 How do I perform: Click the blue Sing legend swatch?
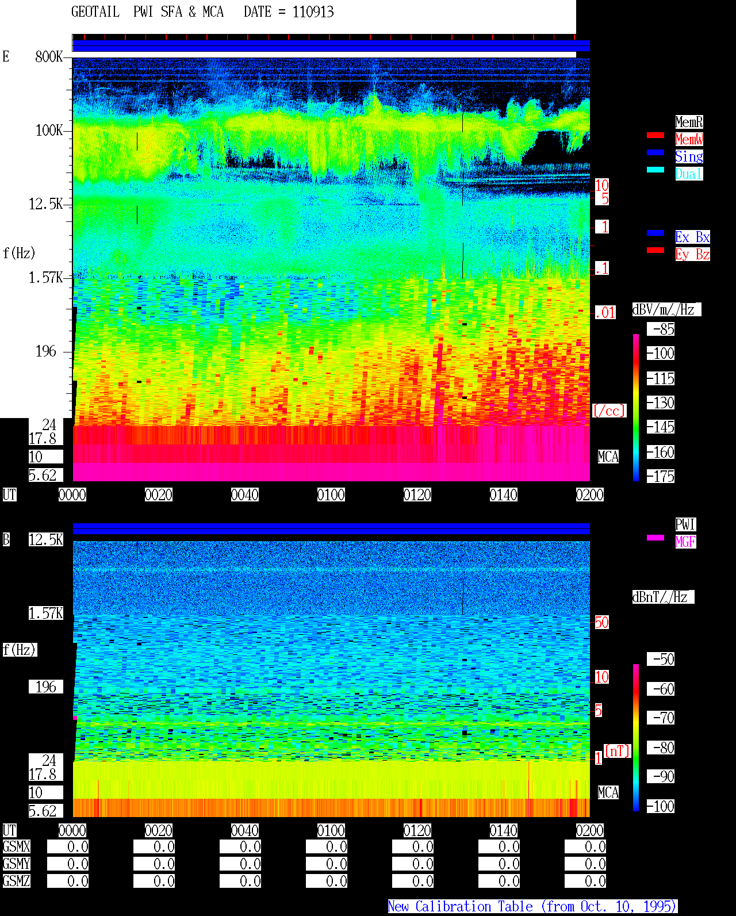(655, 152)
